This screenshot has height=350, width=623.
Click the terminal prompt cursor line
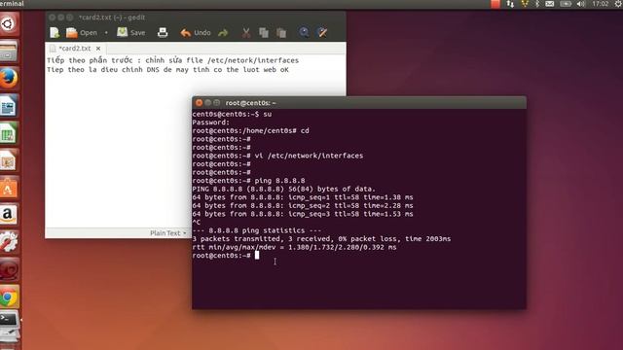point(226,255)
